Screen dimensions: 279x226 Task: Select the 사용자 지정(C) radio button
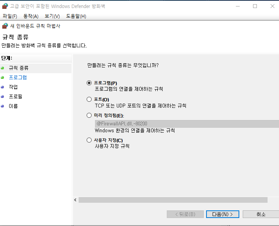(x=89, y=140)
